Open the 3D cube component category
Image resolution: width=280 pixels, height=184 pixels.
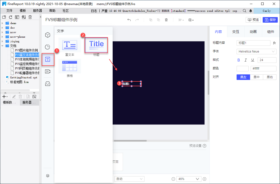[x=47, y=35]
